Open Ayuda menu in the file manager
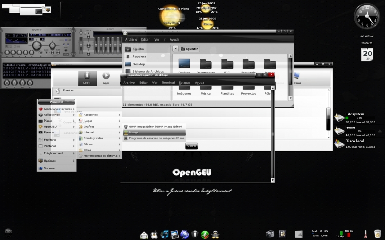The height and width of the screenshot is (240, 385). coord(175,39)
